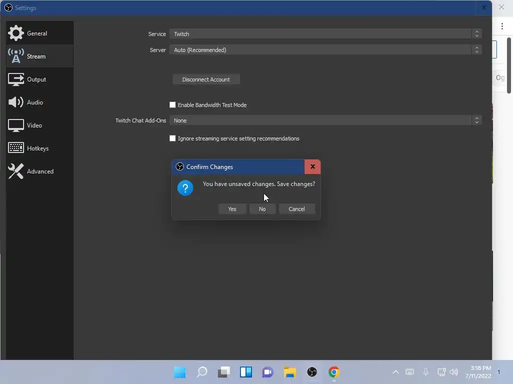Click Cancel in Confirm Changes dialog
The height and width of the screenshot is (384, 513).
[x=297, y=209]
